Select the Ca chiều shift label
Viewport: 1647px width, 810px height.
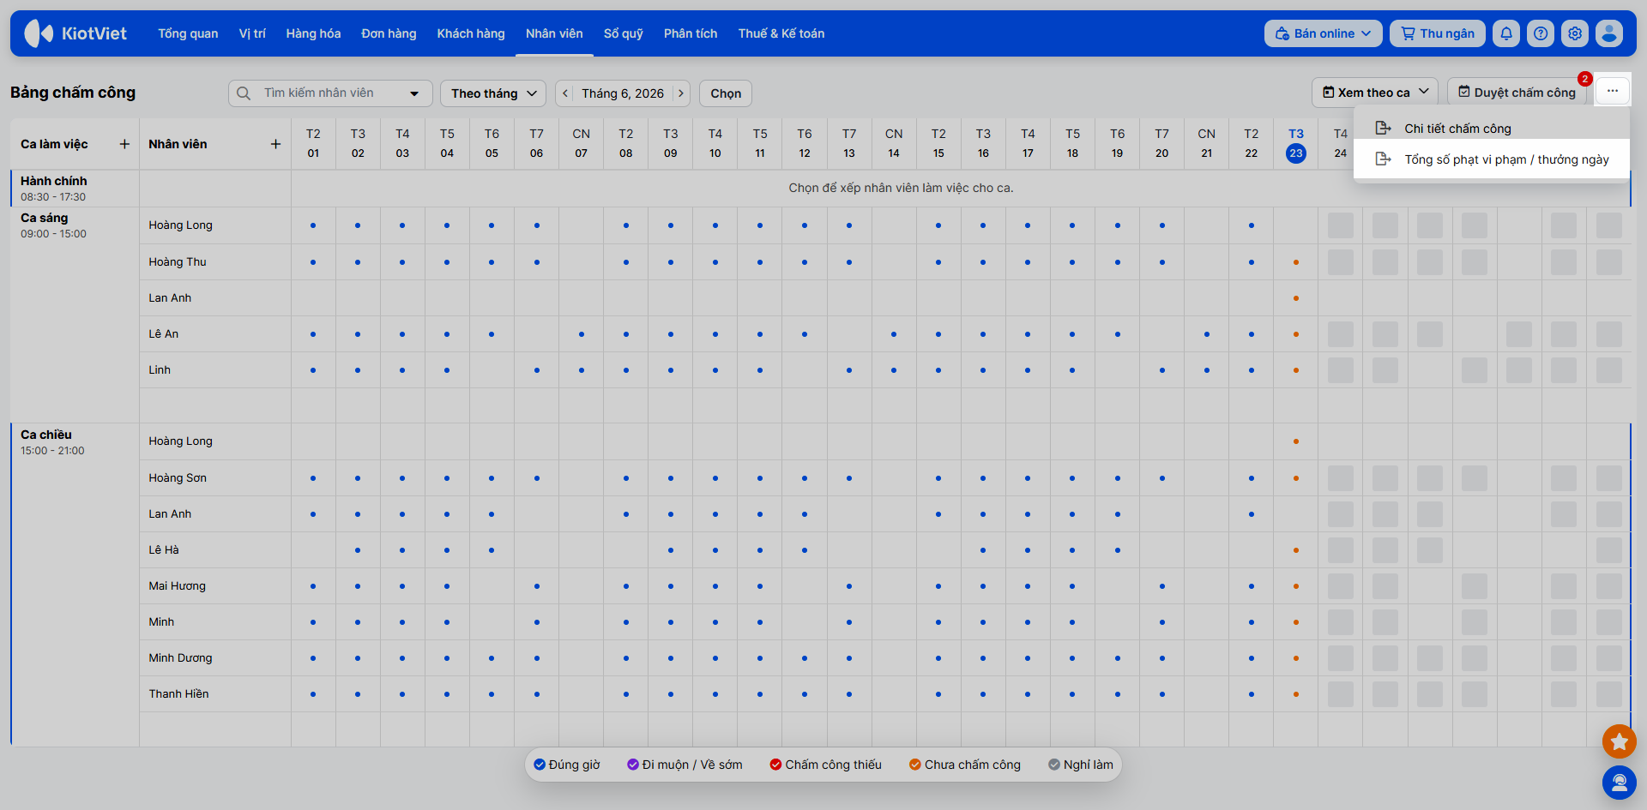(x=46, y=435)
